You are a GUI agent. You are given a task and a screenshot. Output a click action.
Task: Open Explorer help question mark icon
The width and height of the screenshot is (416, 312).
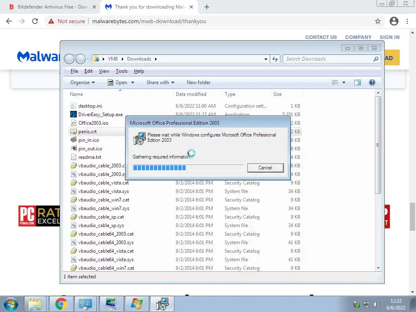click(x=372, y=82)
